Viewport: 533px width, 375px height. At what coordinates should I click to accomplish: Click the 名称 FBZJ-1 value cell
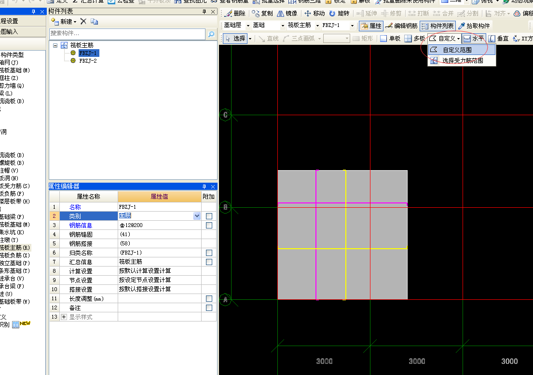pos(160,207)
